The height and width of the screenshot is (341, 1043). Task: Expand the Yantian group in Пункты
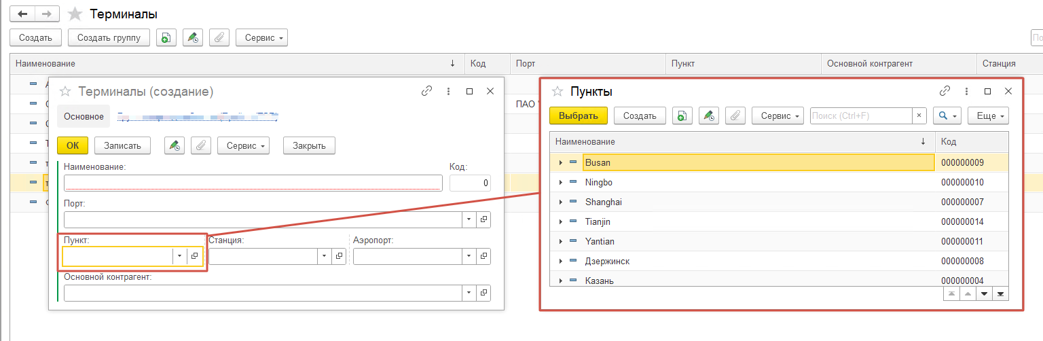tap(560, 242)
